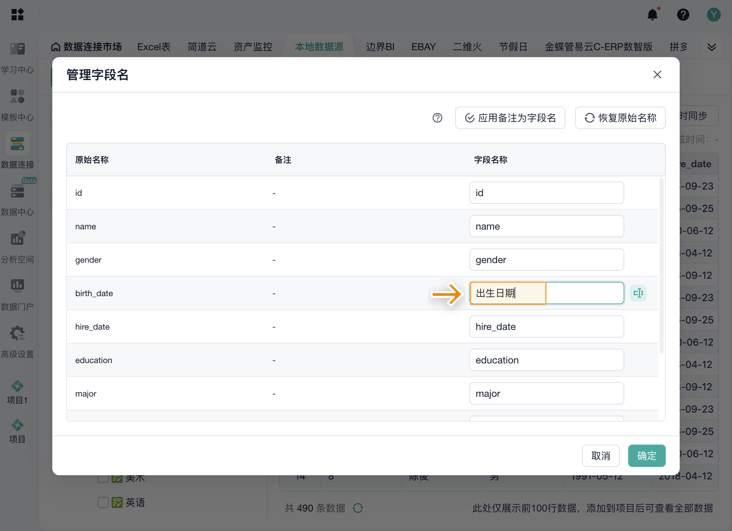The width and height of the screenshot is (732, 531).
Task: Click the 字段名称 column header
Action: coord(491,160)
